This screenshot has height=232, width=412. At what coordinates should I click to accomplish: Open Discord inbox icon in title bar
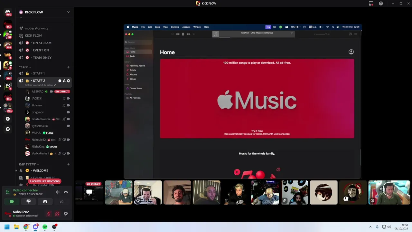371,4
